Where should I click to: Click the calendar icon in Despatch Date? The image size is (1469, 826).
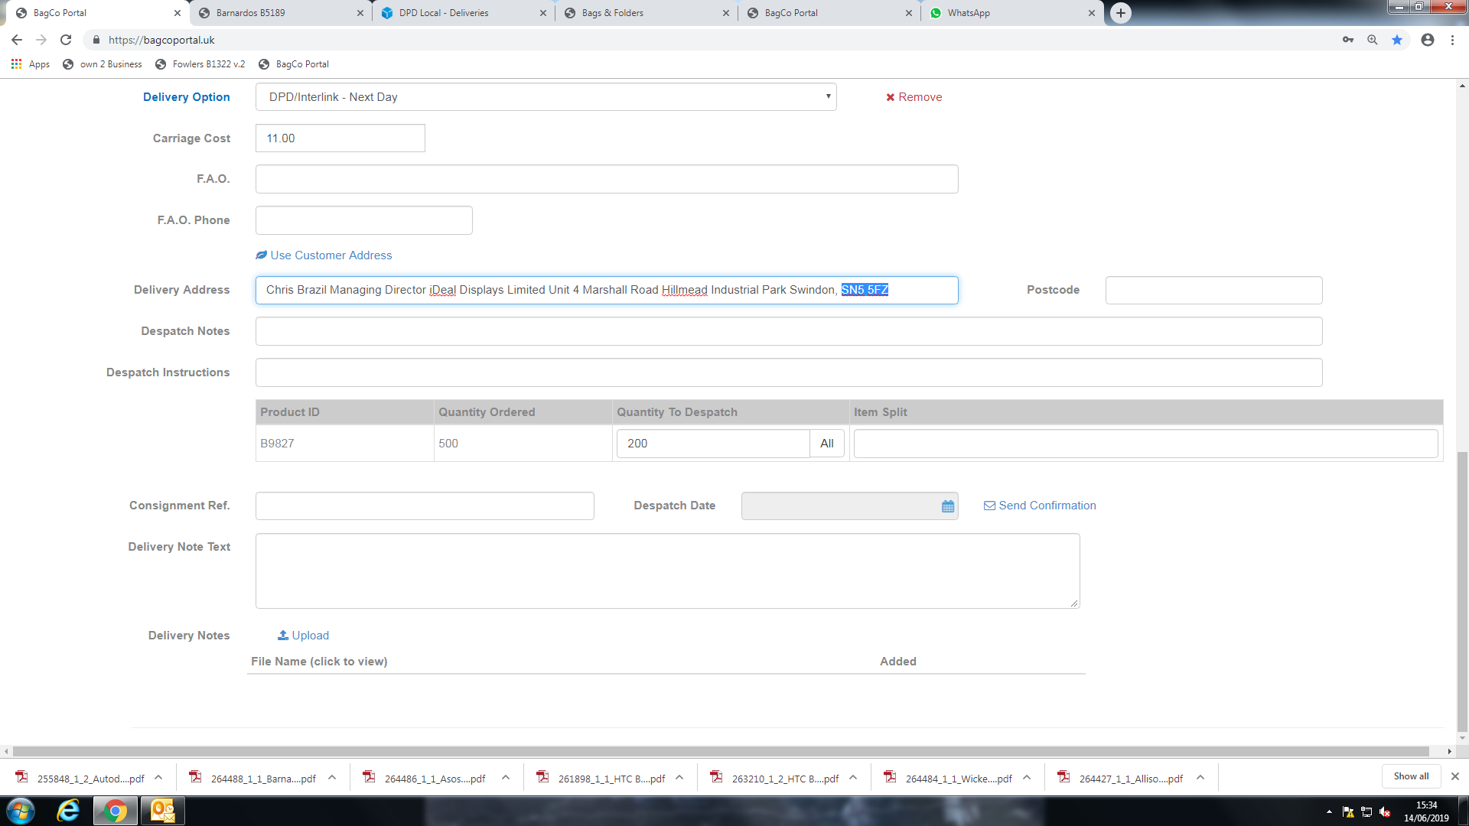tap(948, 506)
